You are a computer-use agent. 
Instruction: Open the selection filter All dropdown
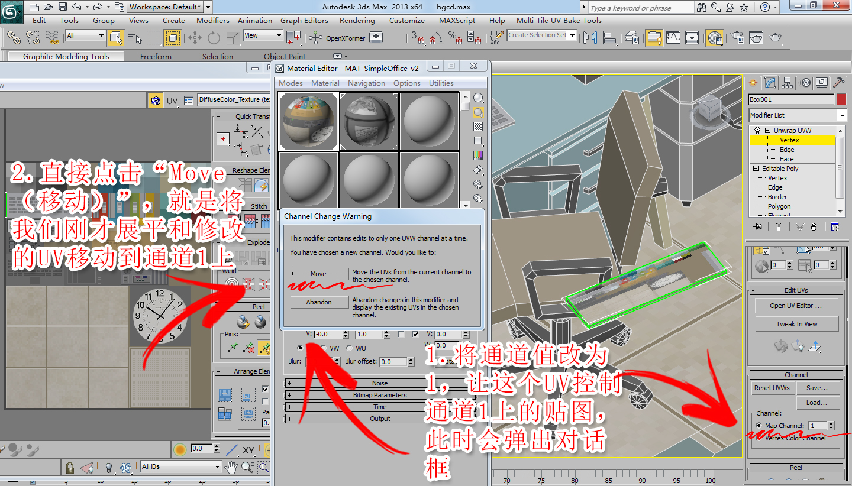point(85,35)
